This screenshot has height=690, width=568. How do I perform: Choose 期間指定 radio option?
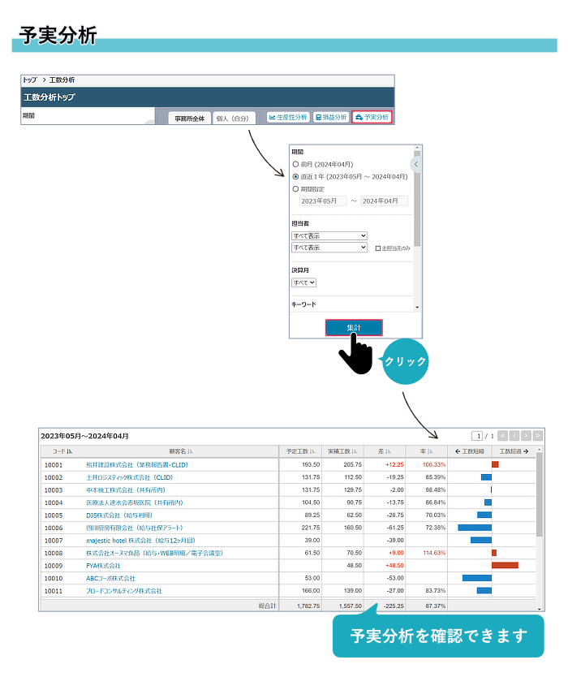pos(296,188)
